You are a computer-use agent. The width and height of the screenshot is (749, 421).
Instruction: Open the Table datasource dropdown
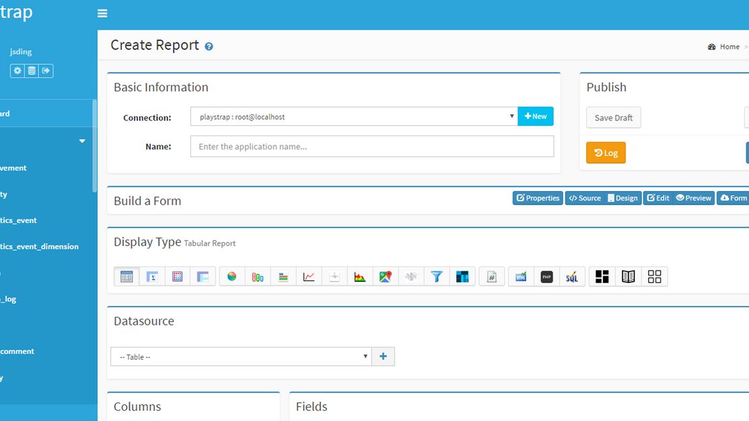pyautogui.click(x=241, y=356)
